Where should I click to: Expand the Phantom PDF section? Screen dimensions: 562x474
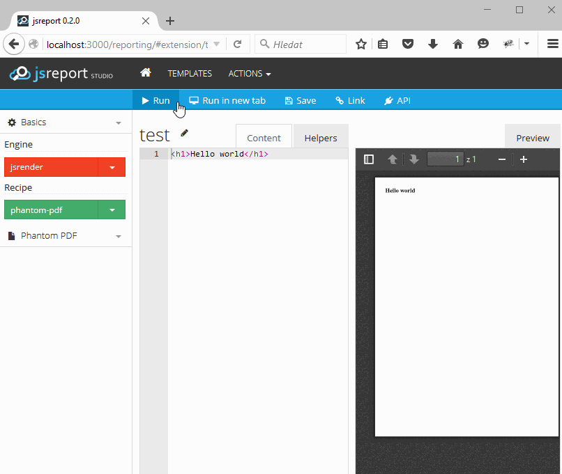tap(66, 236)
